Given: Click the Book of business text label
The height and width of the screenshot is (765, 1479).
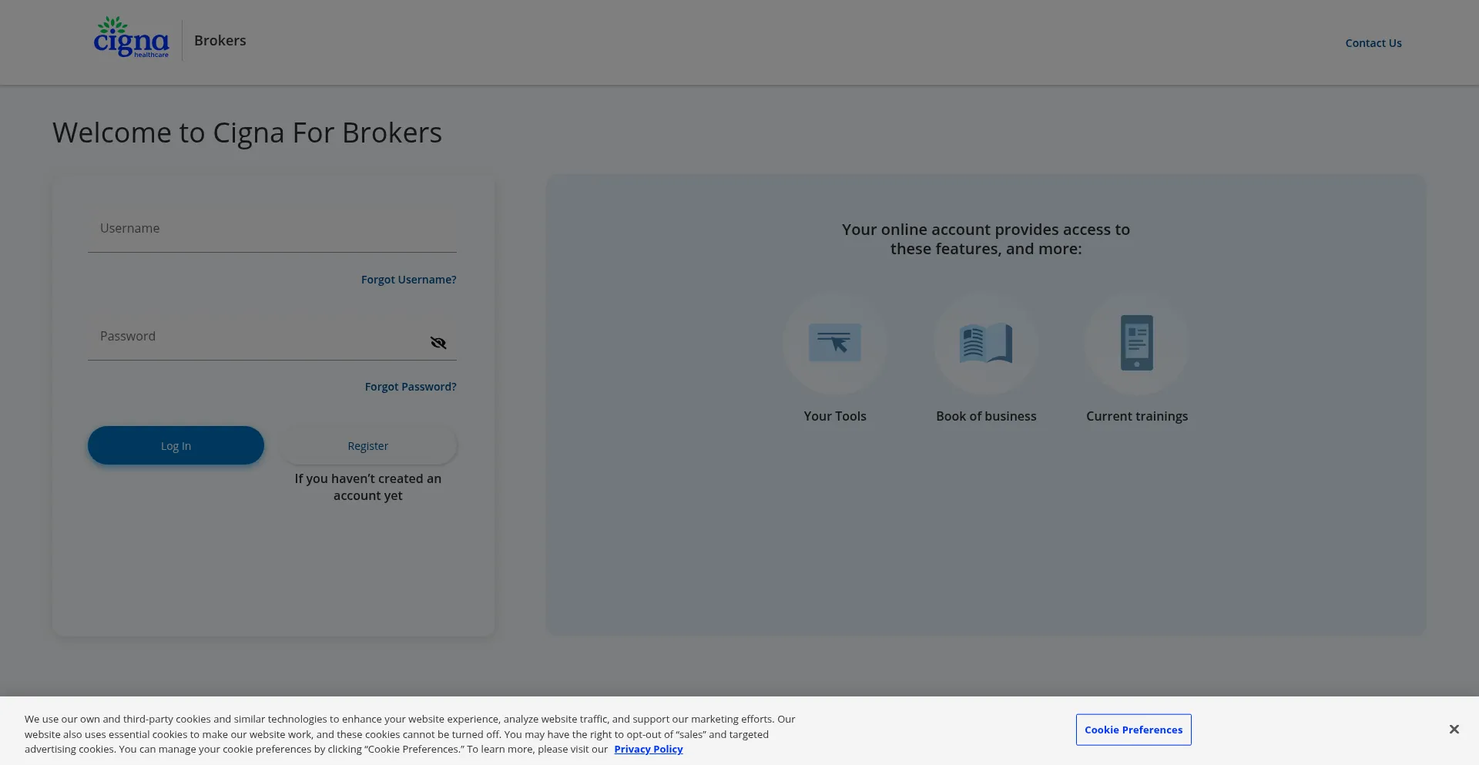Looking at the screenshot, I should coord(986,416).
